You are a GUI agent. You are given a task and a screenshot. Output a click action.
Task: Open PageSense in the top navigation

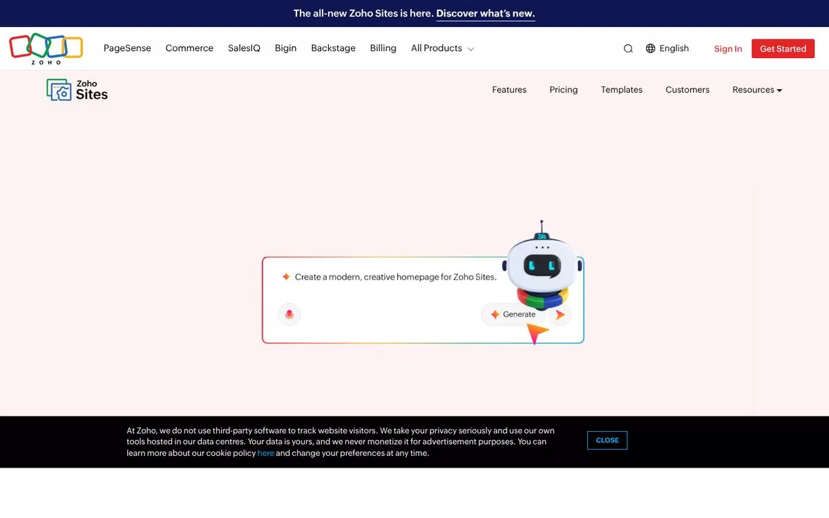click(127, 48)
